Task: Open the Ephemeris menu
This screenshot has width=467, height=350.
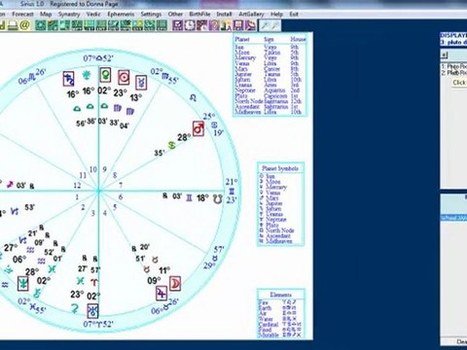Action: tap(121, 15)
